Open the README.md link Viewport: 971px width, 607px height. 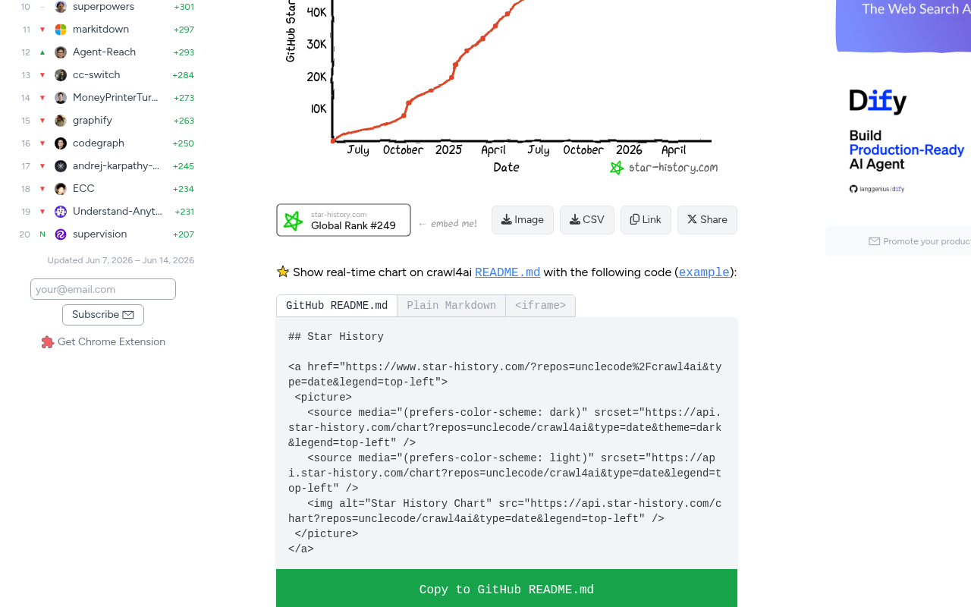(x=507, y=272)
